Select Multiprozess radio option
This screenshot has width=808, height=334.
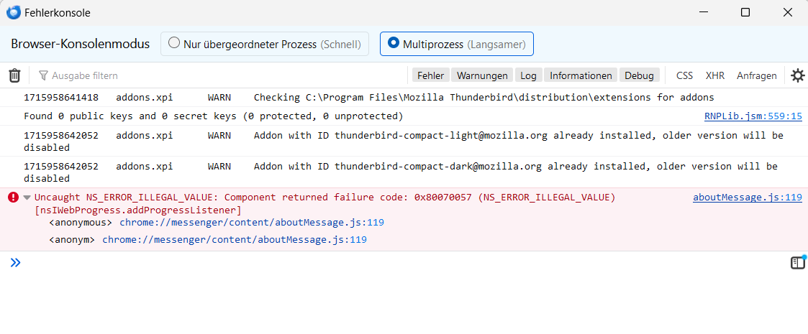(x=394, y=43)
